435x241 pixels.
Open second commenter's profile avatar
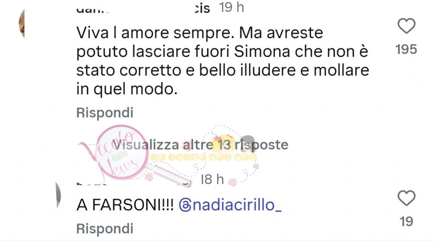[58, 195]
